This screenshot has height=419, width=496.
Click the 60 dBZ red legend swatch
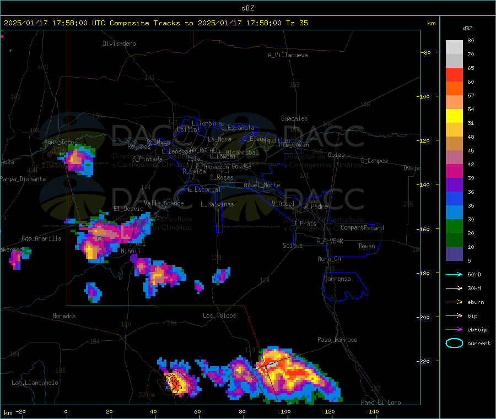coord(454,74)
